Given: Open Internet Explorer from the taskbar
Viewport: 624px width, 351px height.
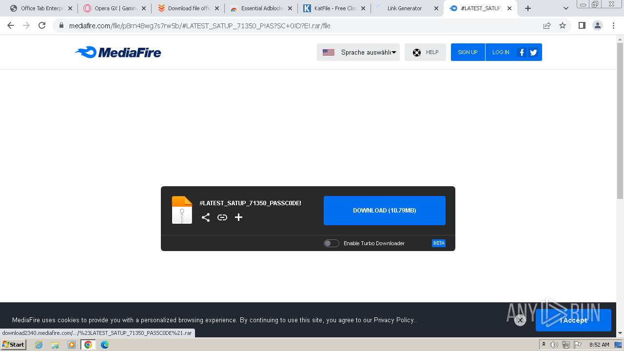Looking at the screenshot, I should coord(39,345).
